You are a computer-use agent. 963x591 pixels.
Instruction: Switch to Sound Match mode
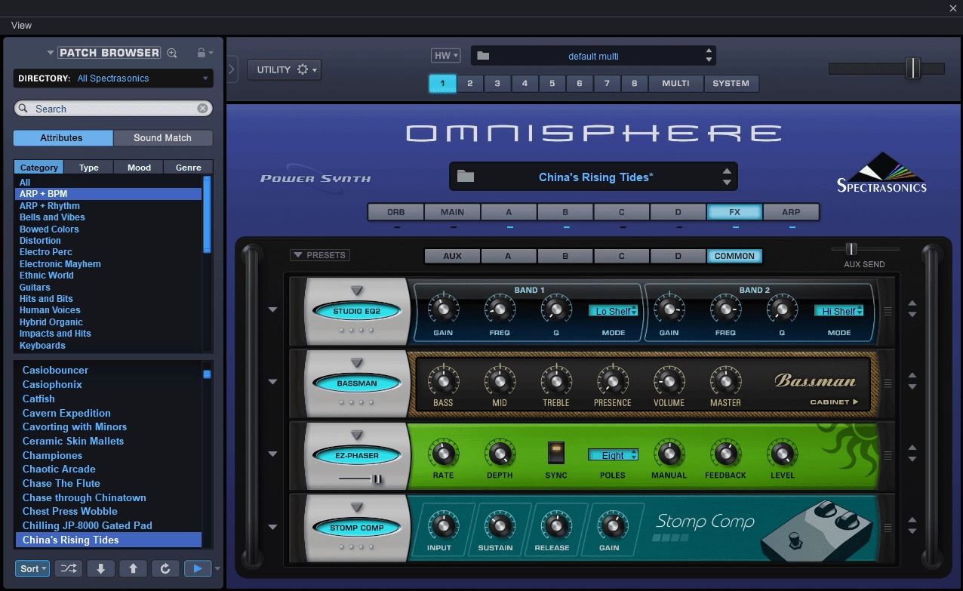[163, 138]
